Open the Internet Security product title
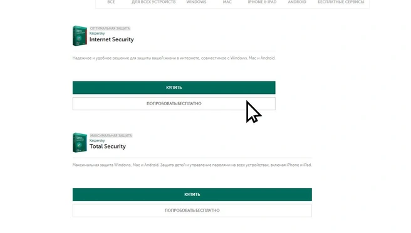 point(112,39)
